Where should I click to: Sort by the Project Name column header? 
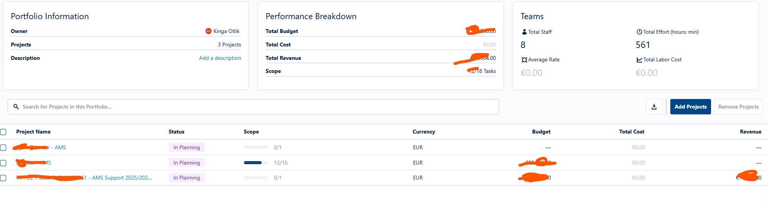pos(33,132)
